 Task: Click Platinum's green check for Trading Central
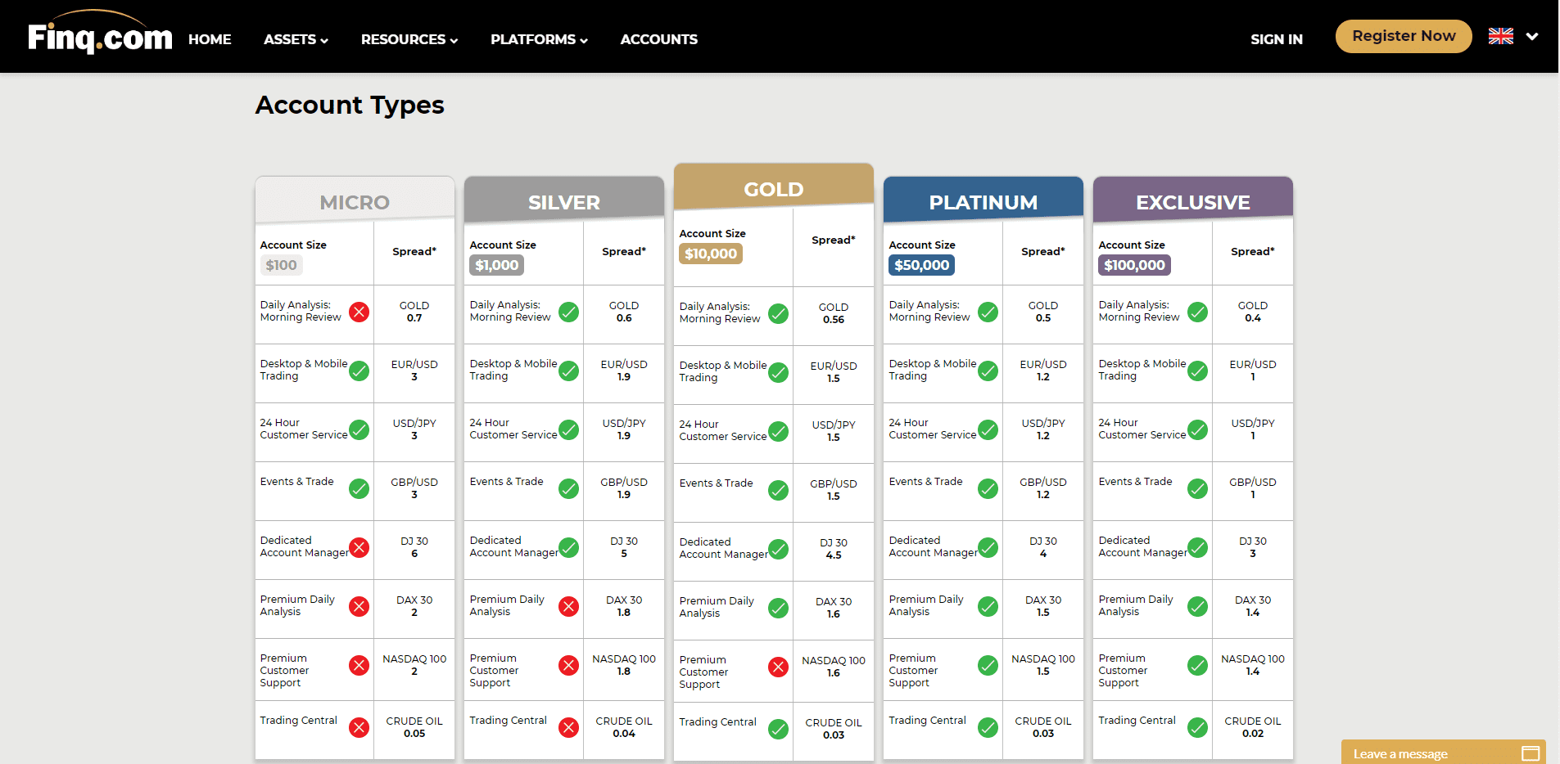click(x=988, y=727)
